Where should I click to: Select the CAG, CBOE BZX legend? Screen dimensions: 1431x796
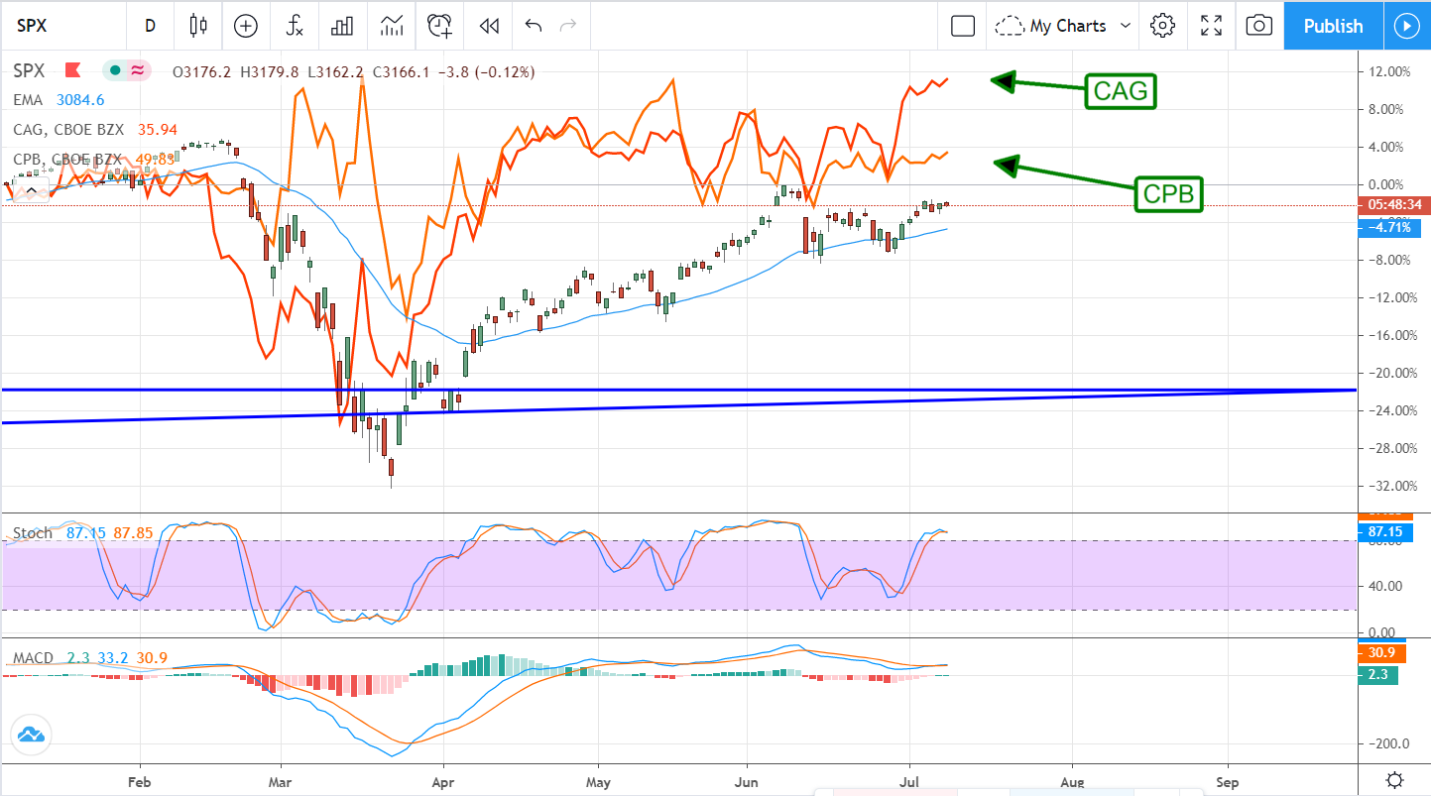click(67, 129)
